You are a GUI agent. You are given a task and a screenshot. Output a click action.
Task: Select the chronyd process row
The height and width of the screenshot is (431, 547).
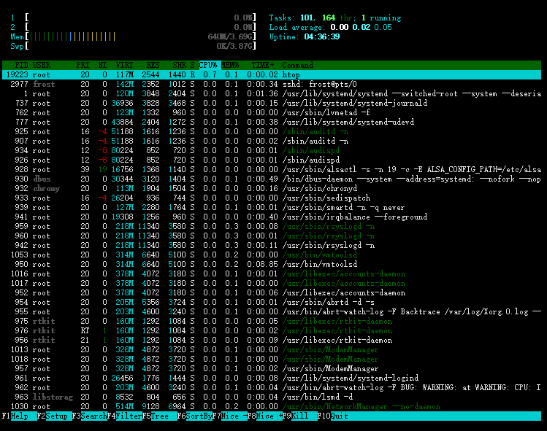(272, 188)
